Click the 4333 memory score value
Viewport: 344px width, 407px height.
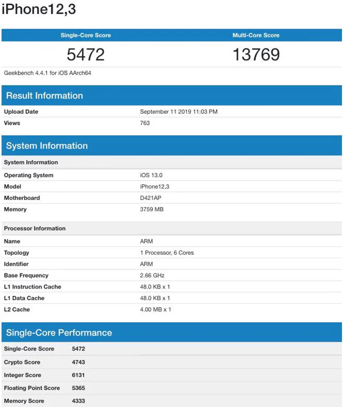pyautogui.click(x=79, y=401)
